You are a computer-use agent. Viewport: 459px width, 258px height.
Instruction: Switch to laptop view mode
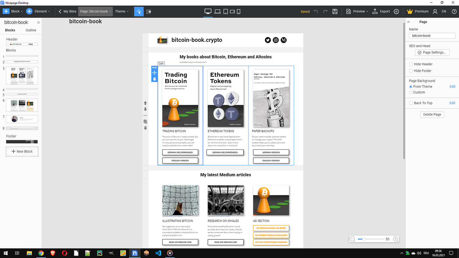[x=217, y=11]
